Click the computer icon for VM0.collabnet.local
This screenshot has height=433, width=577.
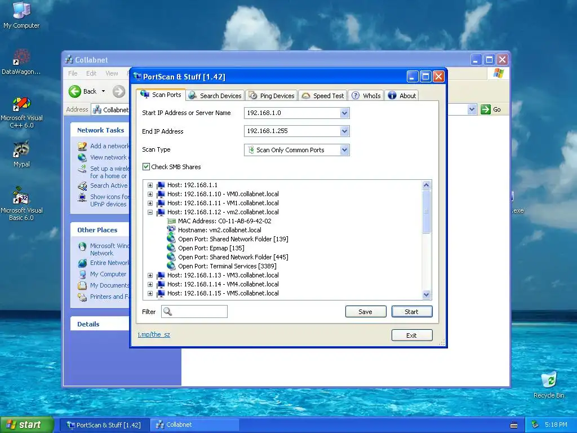[161, 194]
